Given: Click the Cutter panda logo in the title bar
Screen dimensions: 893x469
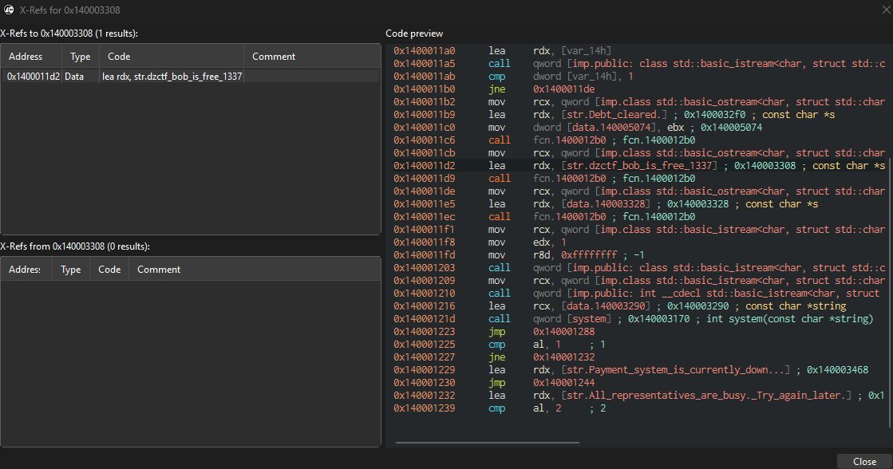Looking at the screenshot, I should pos(9,10).
